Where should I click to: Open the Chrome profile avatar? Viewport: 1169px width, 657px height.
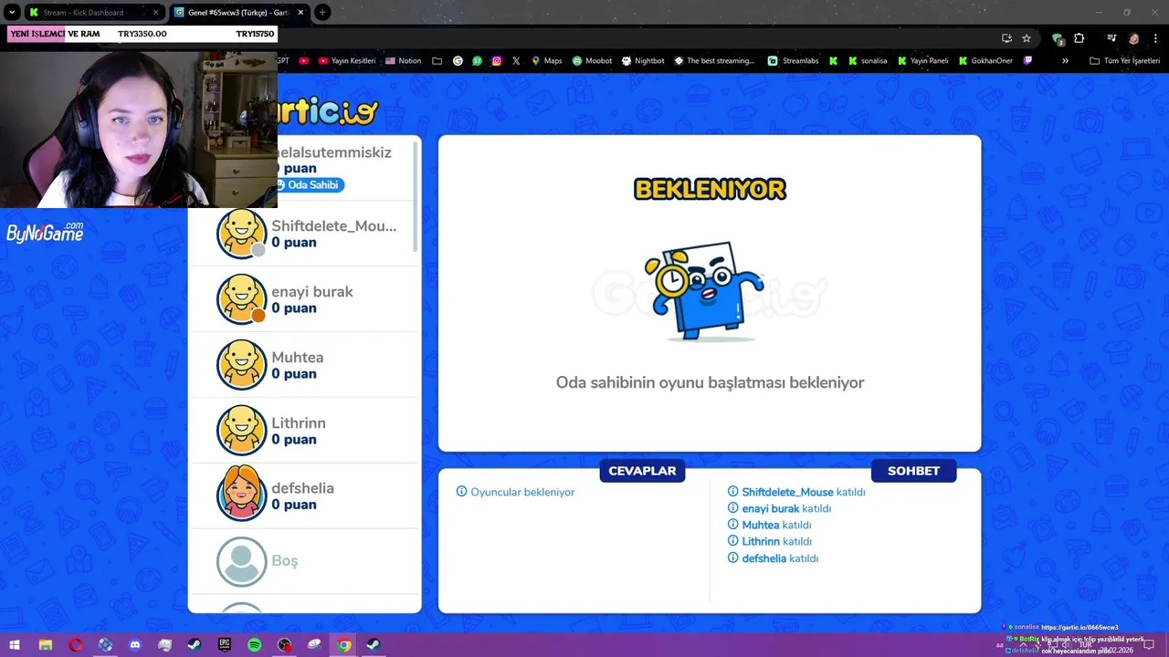[1133, 38]
